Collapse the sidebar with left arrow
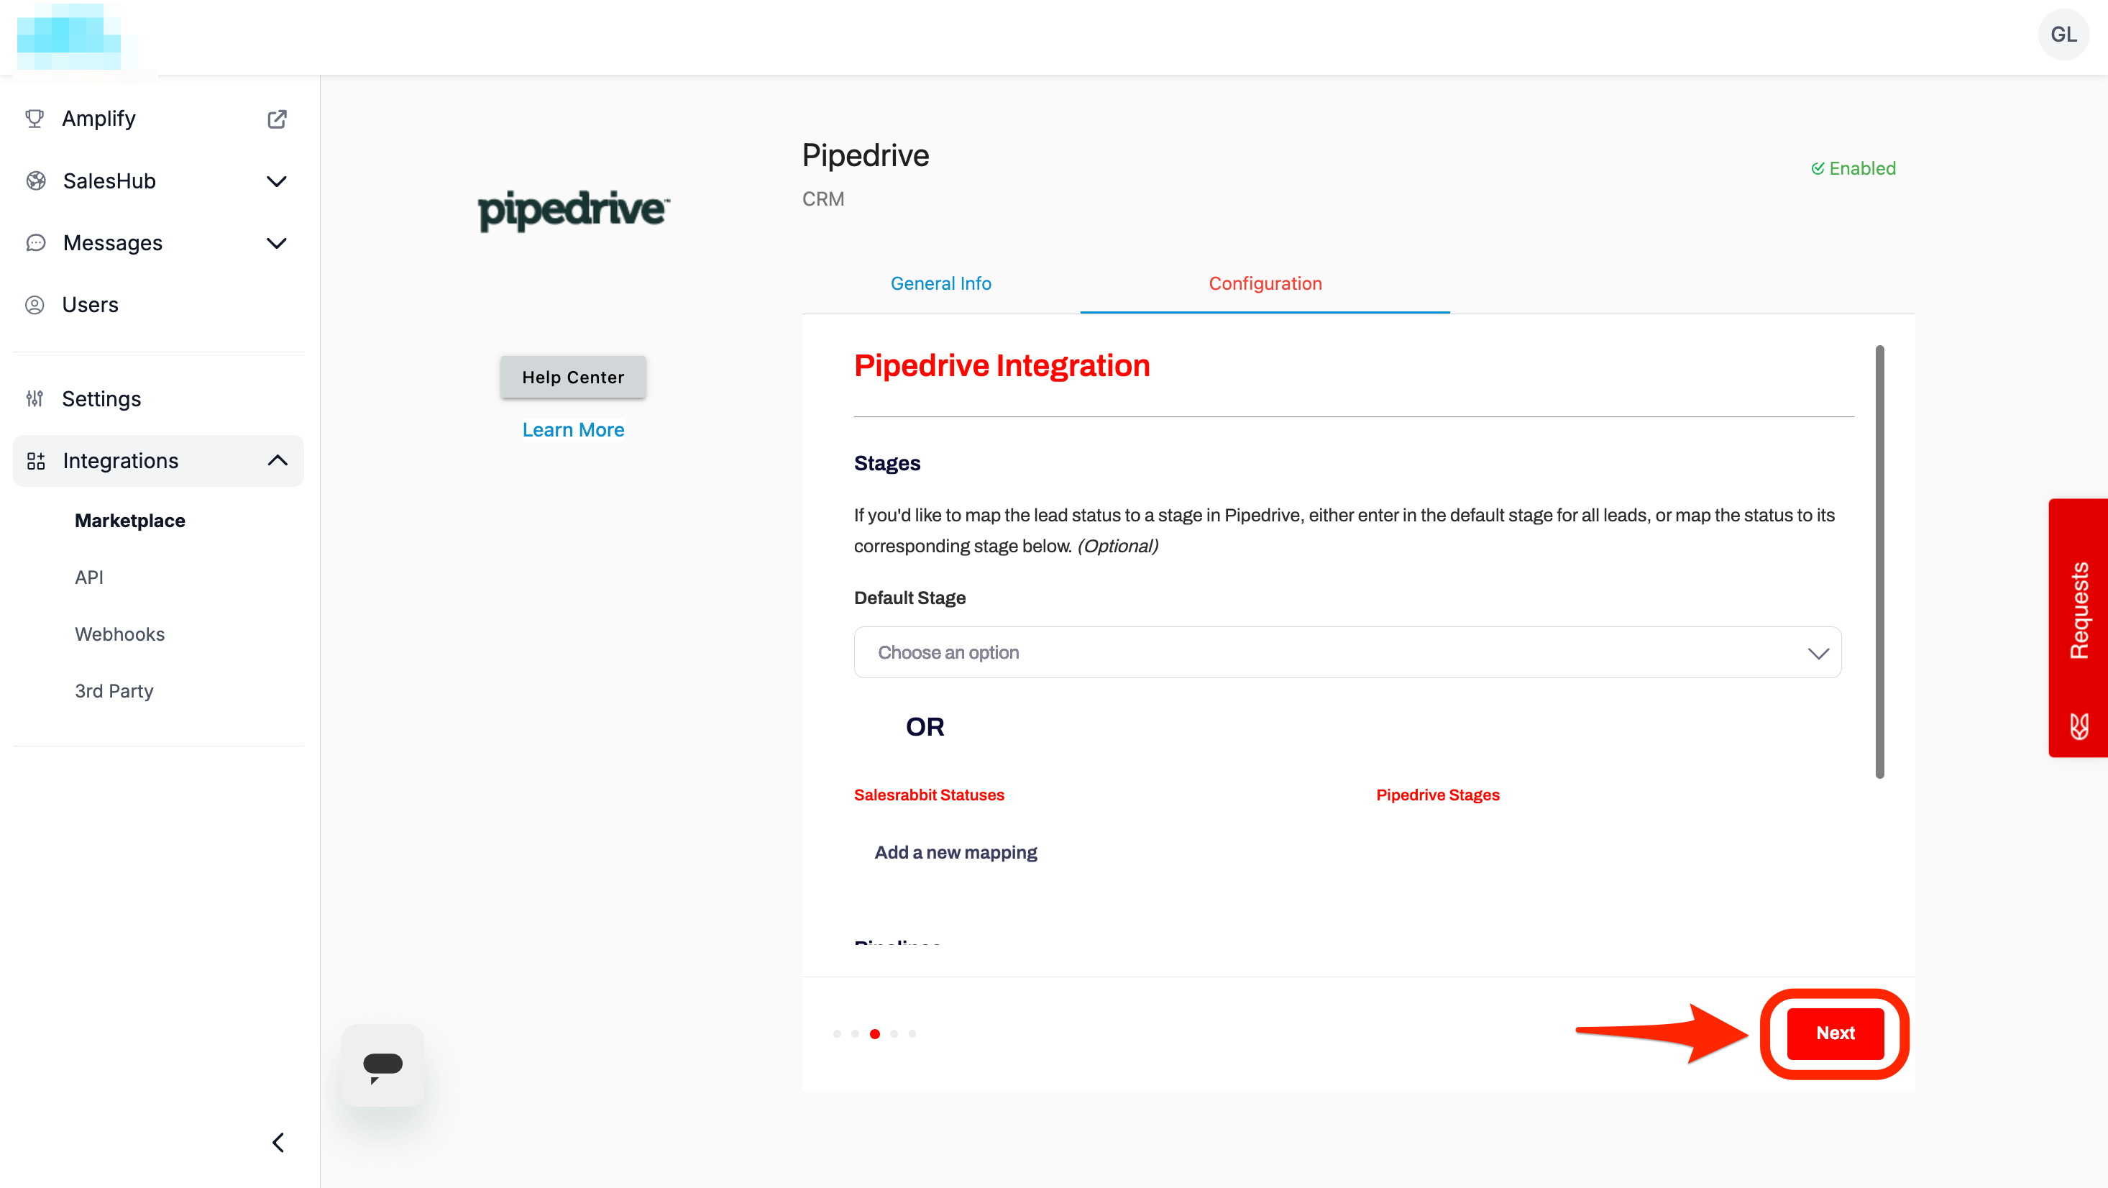Screen dimensions: 2108x1188 278,1142
